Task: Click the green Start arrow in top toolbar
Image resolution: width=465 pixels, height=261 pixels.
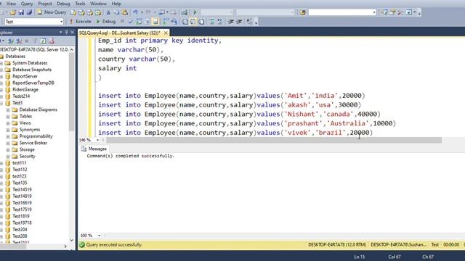Action: pos(195,12)
